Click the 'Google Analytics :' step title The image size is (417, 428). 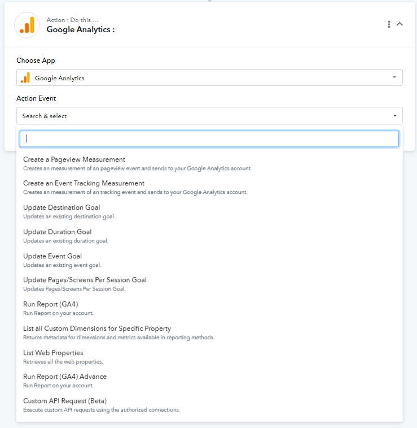[x=81, y=29]
